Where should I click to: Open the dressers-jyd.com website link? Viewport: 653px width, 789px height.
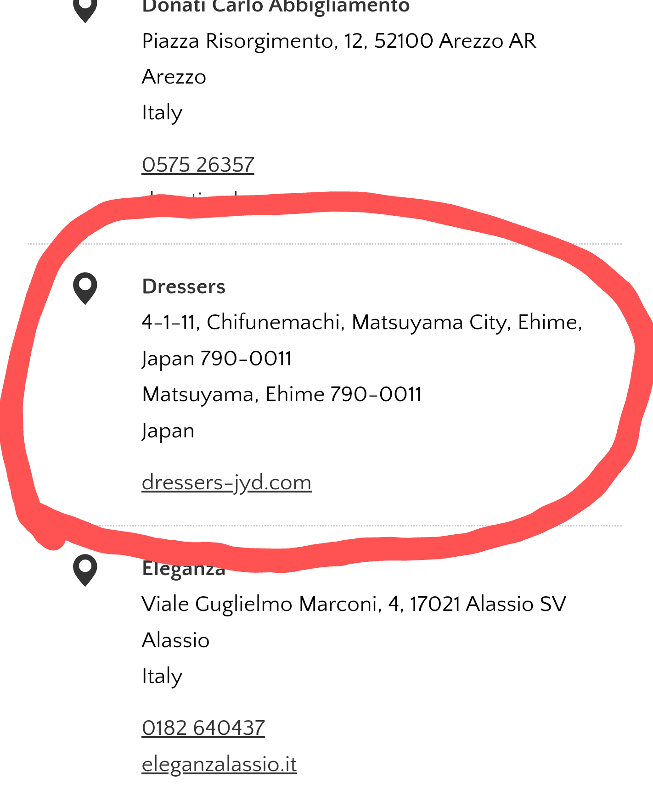pyautogui.click(x=226, y=483)
